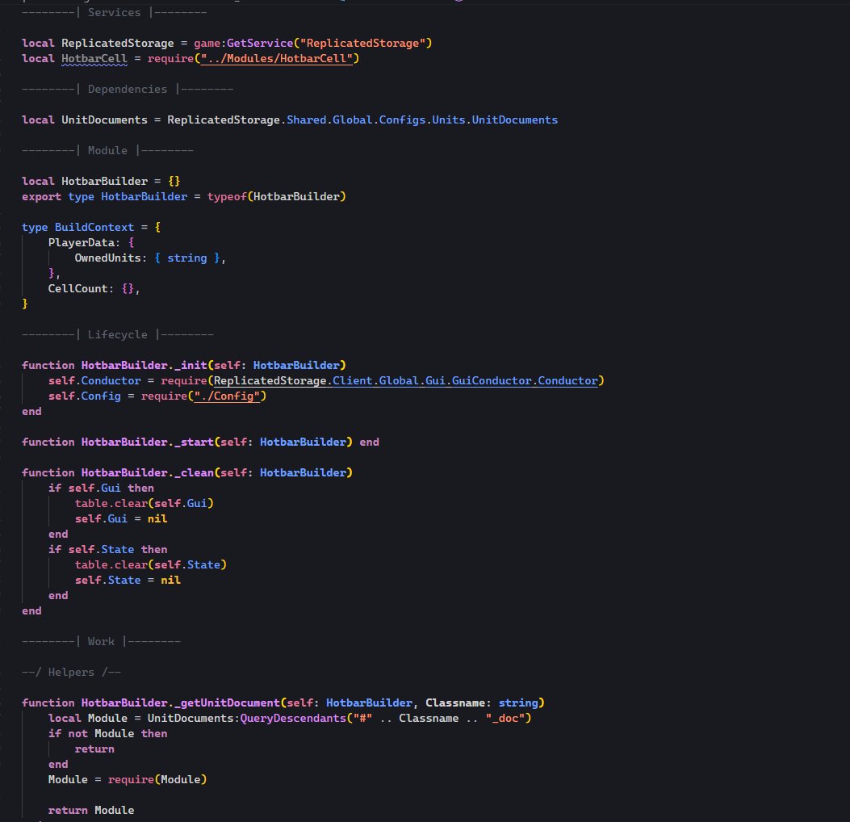This screenshot has width=850, height=822.
Task: Click nil in self.Gui assignment
Action: (157, 519)
